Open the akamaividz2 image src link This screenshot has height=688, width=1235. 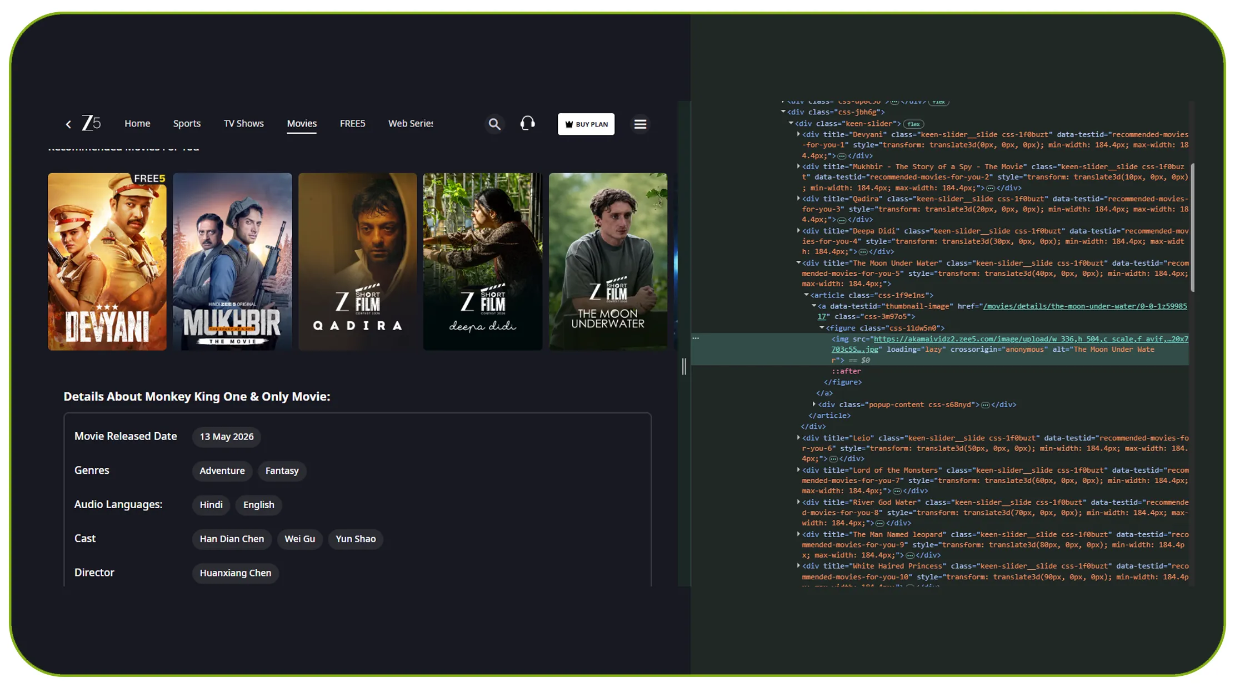coord(1009,344)
